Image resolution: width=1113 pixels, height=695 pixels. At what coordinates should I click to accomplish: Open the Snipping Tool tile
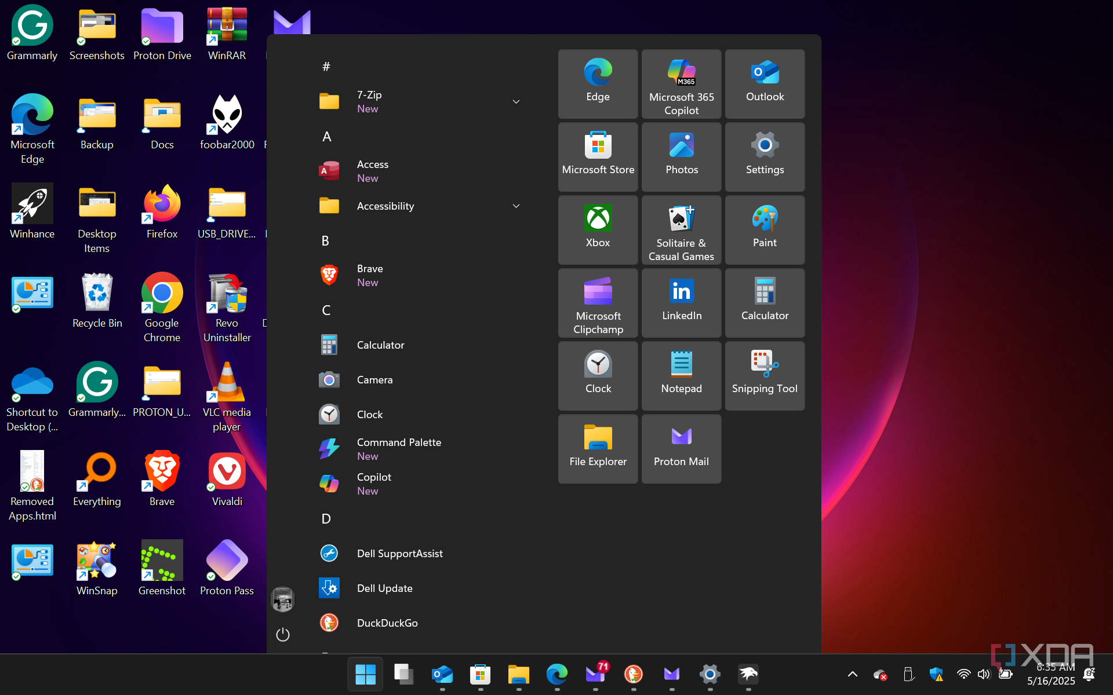click(x=764, y=375)
